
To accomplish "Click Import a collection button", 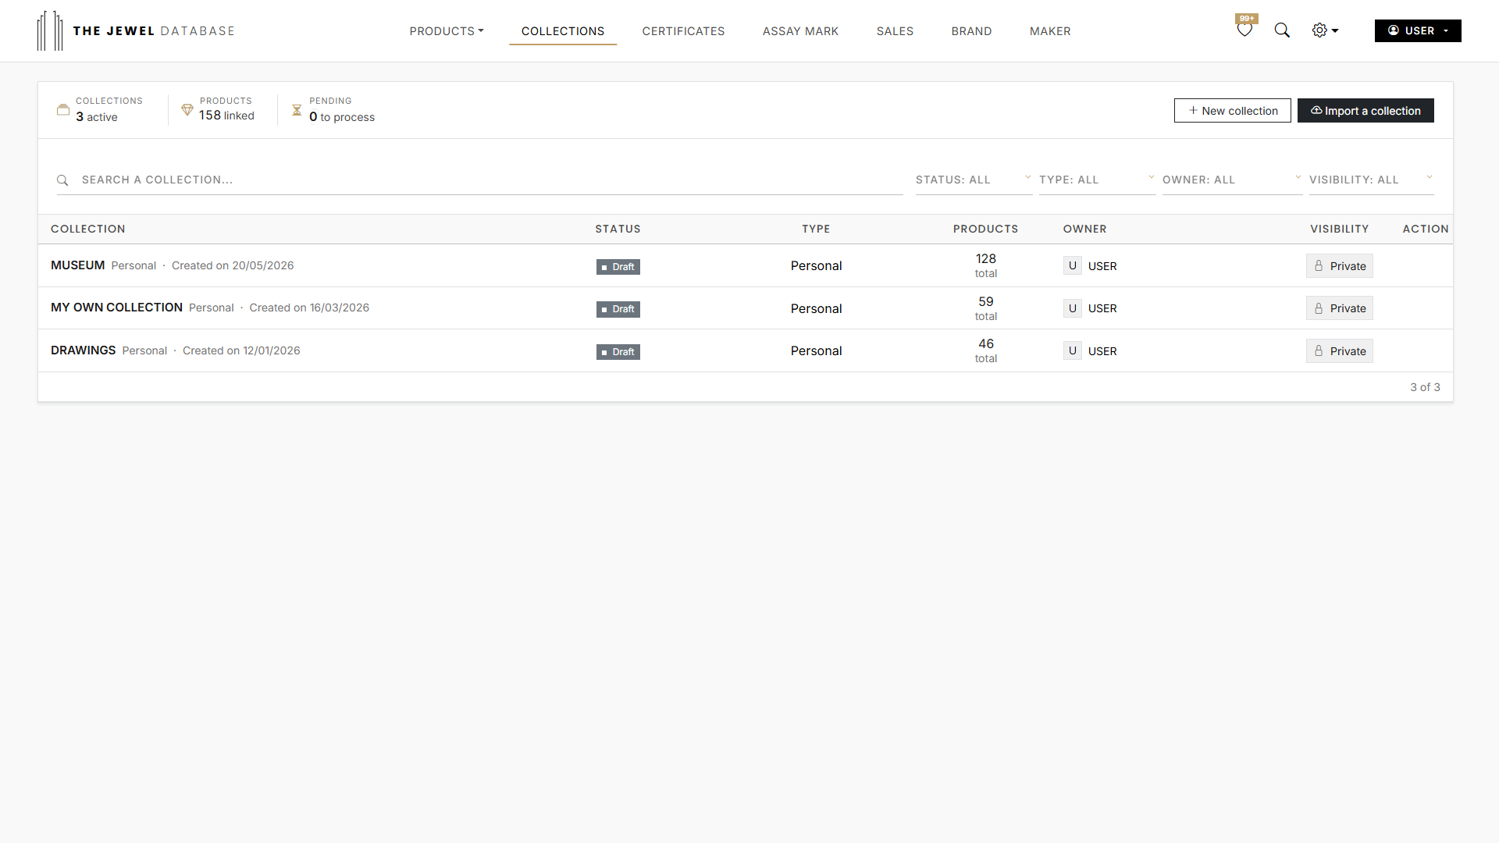I will coord(1365,111).
